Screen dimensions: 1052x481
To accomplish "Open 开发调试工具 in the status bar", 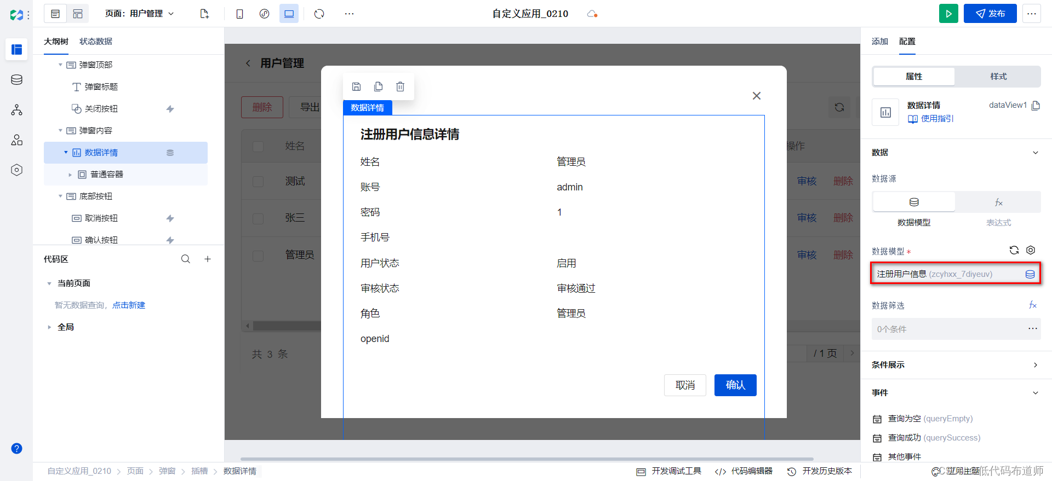I will (669, 471).
